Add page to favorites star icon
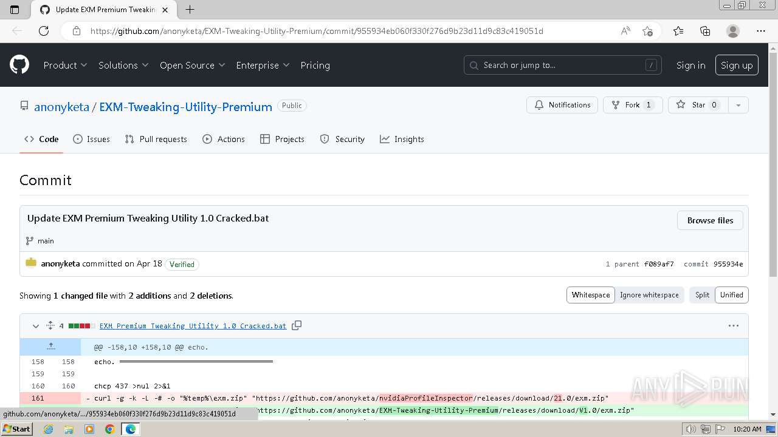 (x=647, y=31)
